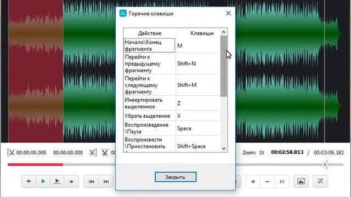Click the scroll up arrow in hotkeys table
Viewport: 351px width, 197px height.
(224, 32)
